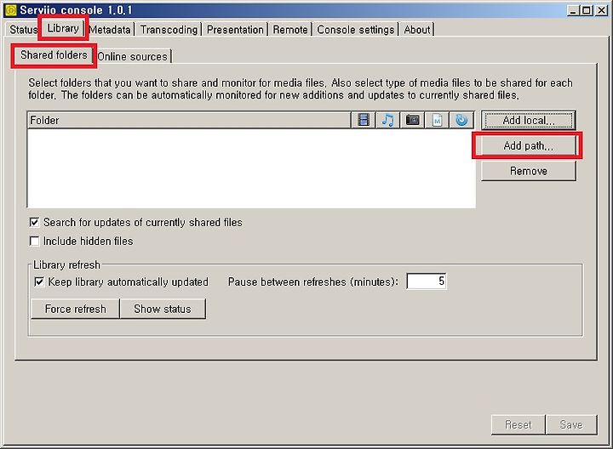The width and height of the screenshot is (613, 449).
Task: Click the Reset button
Action: point(518,424)
